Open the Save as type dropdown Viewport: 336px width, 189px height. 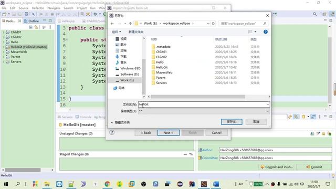(x=268, y=111)
